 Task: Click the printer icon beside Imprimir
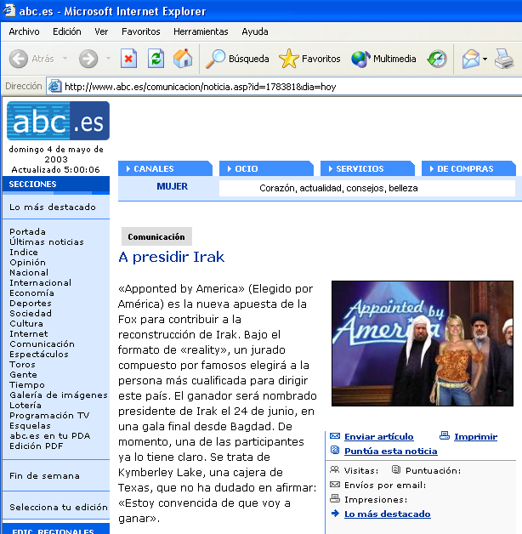pyautogui.click(x=445, y=435)
